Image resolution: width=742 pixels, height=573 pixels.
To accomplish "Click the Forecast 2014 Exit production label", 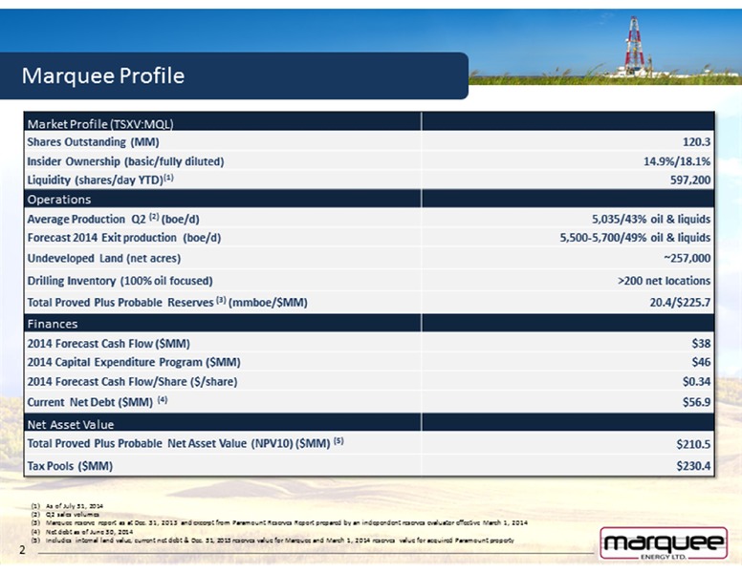I will [124, 238].
